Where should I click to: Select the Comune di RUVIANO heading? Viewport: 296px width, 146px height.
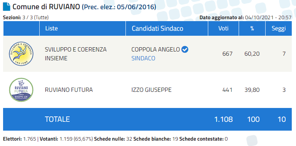[x=47, y=7]
